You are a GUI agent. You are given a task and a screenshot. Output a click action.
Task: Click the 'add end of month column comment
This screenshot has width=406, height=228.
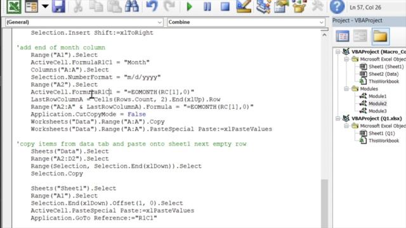tap(61, 47)
